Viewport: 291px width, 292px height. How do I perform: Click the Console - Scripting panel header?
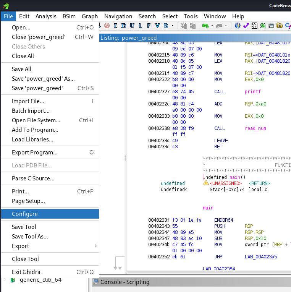(x=124, y=282)
